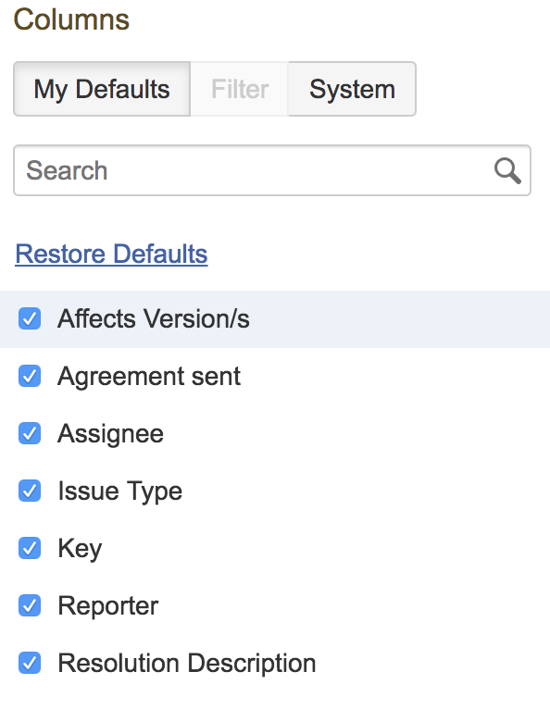The width and height of the screenshot is (550, 709).
Task: Click the Restore Defaults link
Action: tap(111, 254)
